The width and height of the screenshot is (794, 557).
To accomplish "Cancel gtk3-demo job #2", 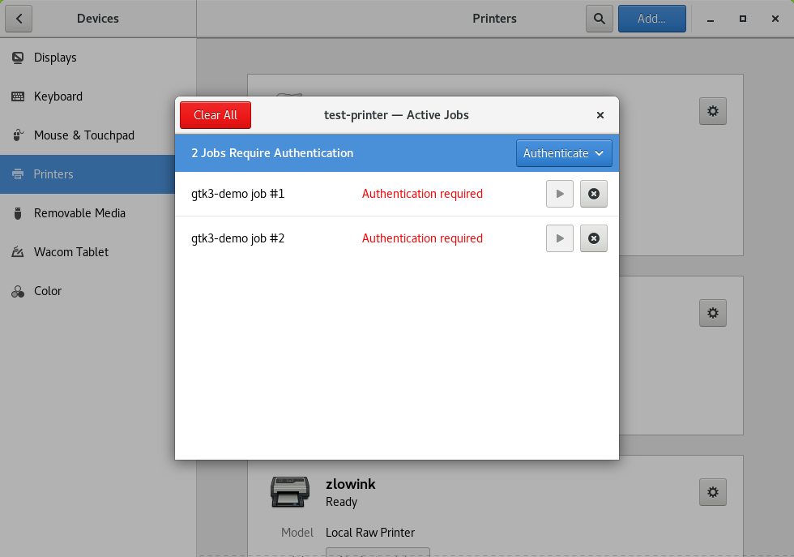I will [x=593, y=238].
